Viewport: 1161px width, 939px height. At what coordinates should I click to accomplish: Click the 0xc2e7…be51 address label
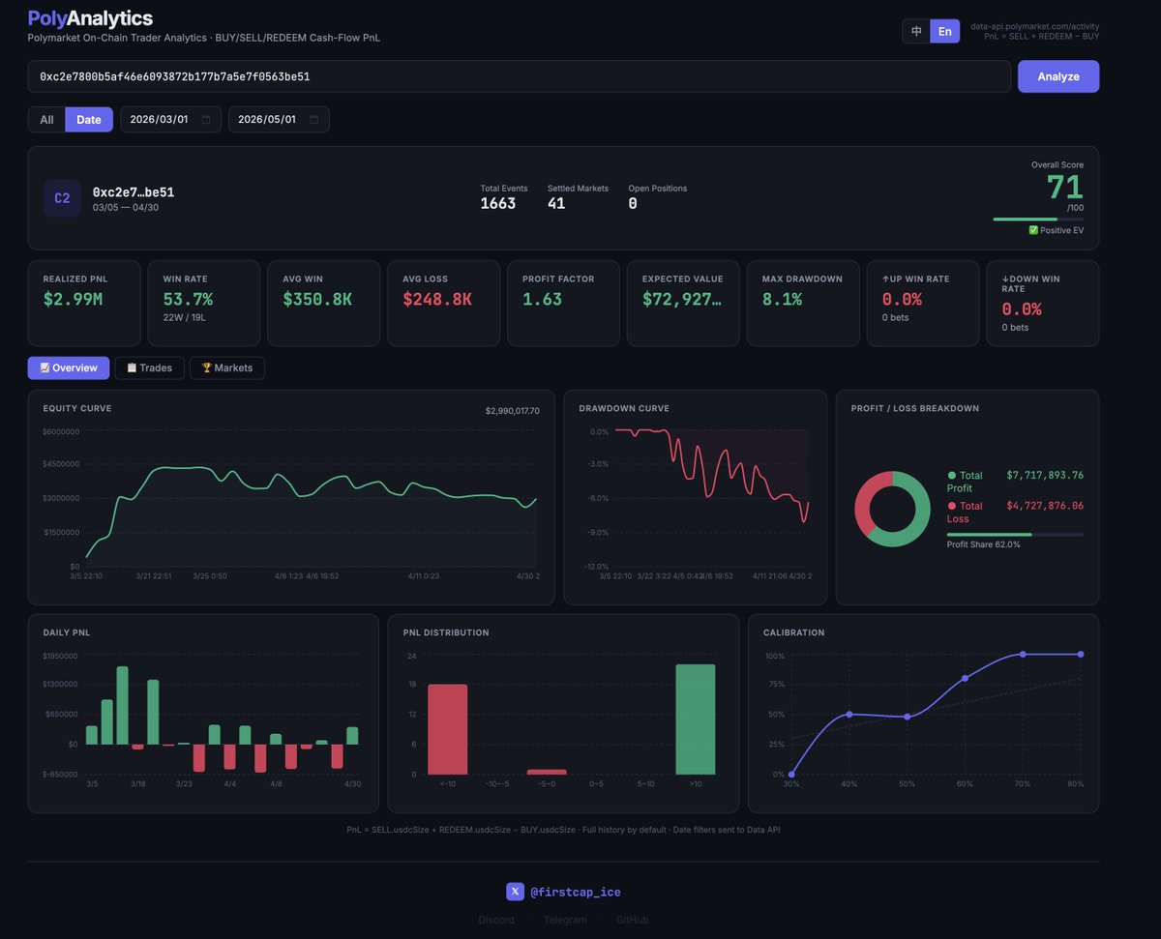(x=134, y=192)
